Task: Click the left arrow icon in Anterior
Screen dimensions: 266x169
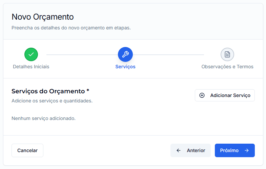Action: coord(179,150)
